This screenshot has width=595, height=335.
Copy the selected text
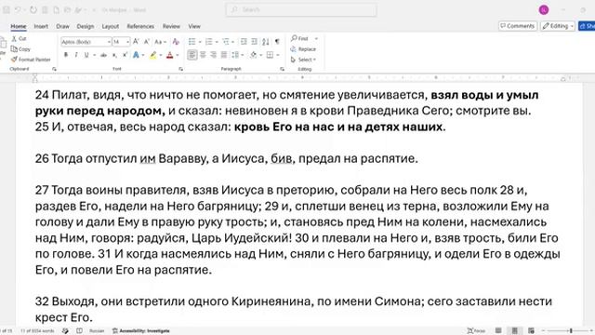point(20,49)
